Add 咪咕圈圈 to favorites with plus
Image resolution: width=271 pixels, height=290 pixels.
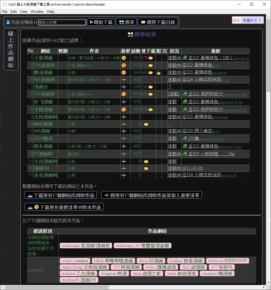point(124,124)
